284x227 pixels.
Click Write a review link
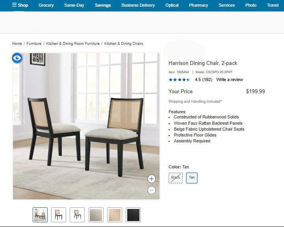click(x=230, y=79)
